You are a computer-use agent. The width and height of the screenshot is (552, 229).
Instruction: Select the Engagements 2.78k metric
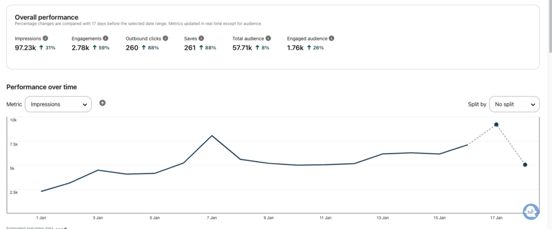(81, 48)
